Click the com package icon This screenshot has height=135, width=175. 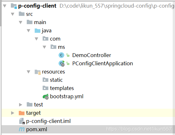click(45, 39)
